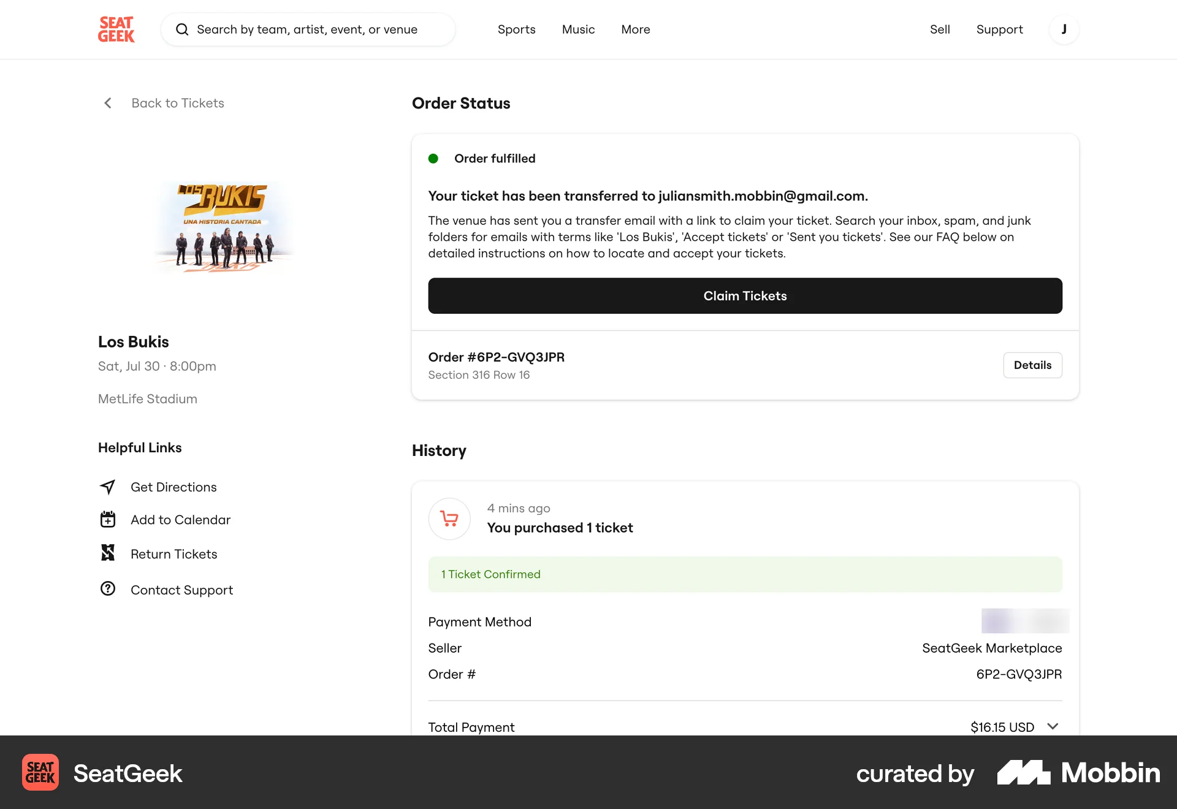
Task: Open the profile avatar menu labeled J
Action: coord(1064,29)
